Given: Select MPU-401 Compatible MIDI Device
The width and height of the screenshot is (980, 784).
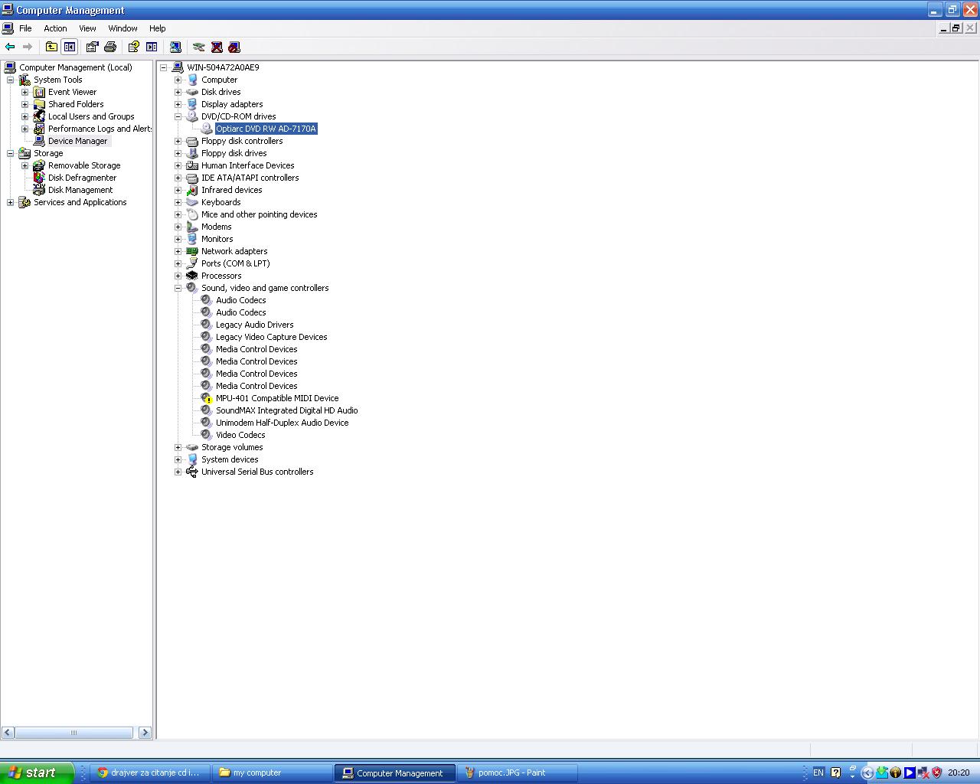Looking at the screenshot, I should point(277,398).
